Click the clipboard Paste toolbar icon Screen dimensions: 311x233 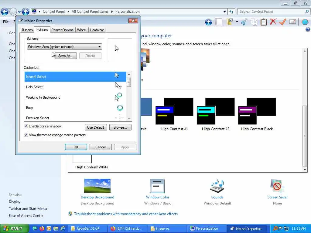point(263,22)
